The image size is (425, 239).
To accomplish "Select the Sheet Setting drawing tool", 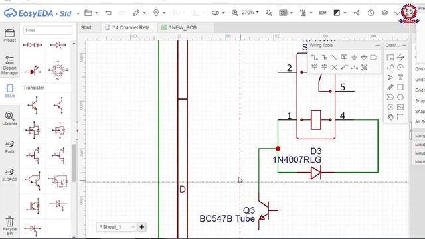I will point(390,58).
